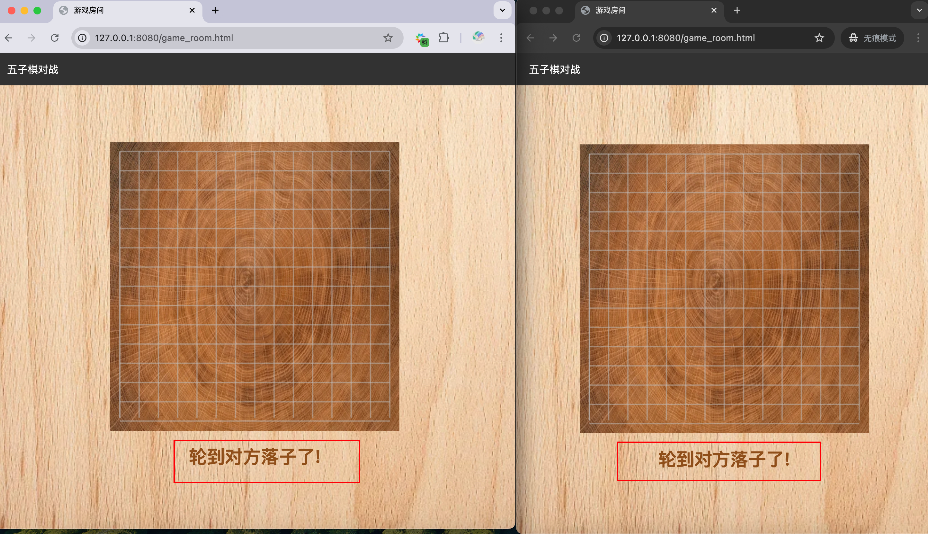Expand tab search dropdown in incognito window
Image resolution: width=928 pixels, height=534 pixels.
coord(919,10)
